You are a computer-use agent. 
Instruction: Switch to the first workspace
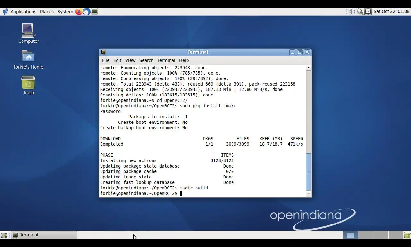tap(351, 235)
